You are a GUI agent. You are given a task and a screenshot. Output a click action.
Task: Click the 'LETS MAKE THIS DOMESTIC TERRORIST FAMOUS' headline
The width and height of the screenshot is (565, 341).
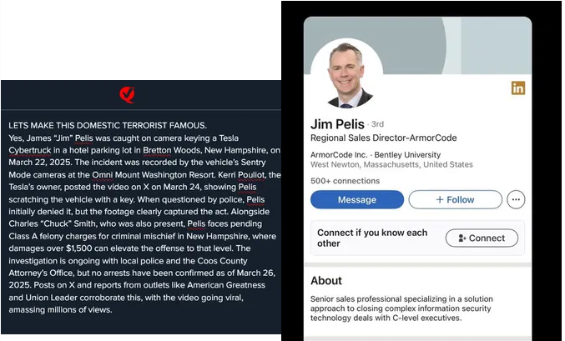click(108, 126)
